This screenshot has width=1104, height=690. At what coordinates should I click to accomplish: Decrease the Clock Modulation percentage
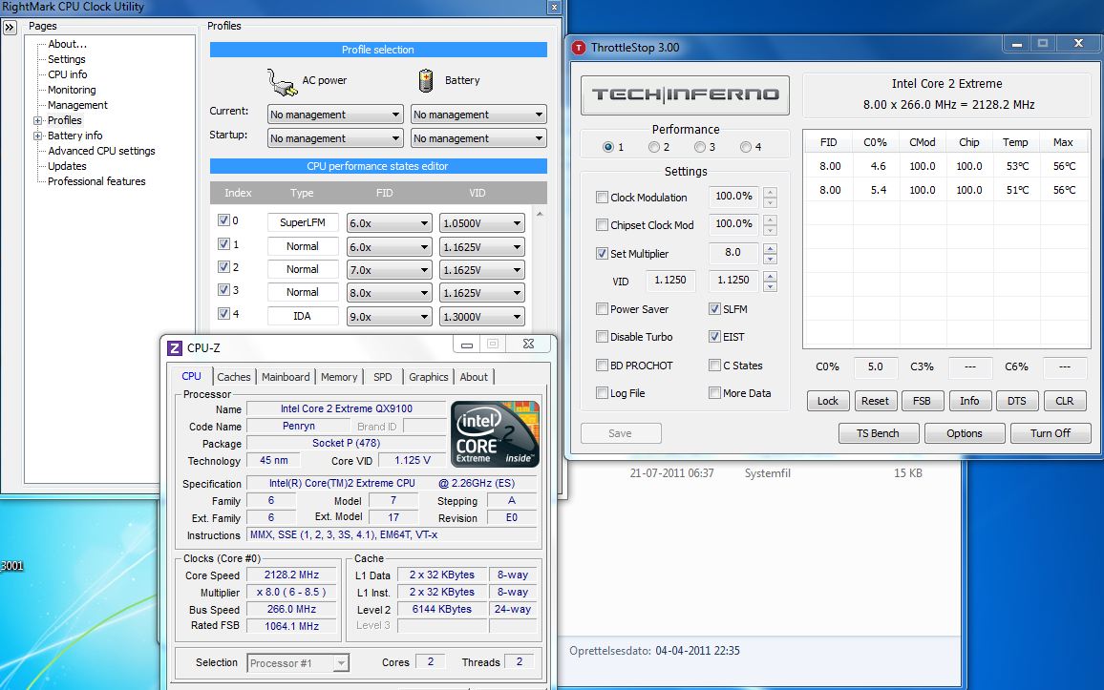[x=771, y=202]
